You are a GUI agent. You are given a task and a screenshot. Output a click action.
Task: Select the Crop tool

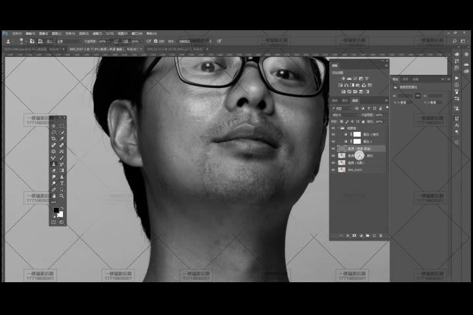pos(54,138)
